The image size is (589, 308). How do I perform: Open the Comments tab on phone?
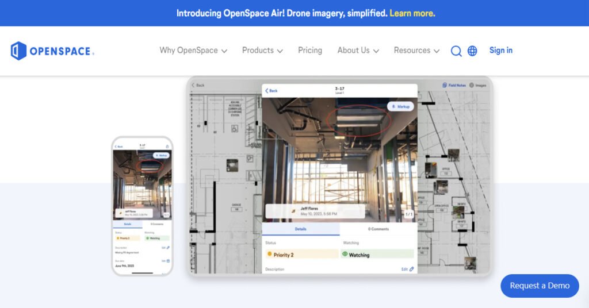click(157, 224)
